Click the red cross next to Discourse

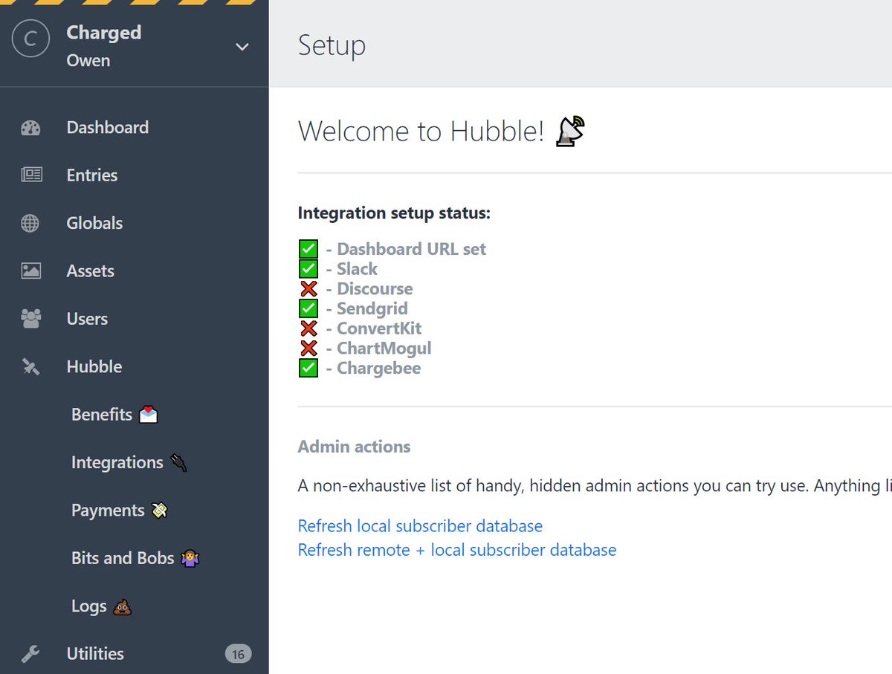point(308,289)
